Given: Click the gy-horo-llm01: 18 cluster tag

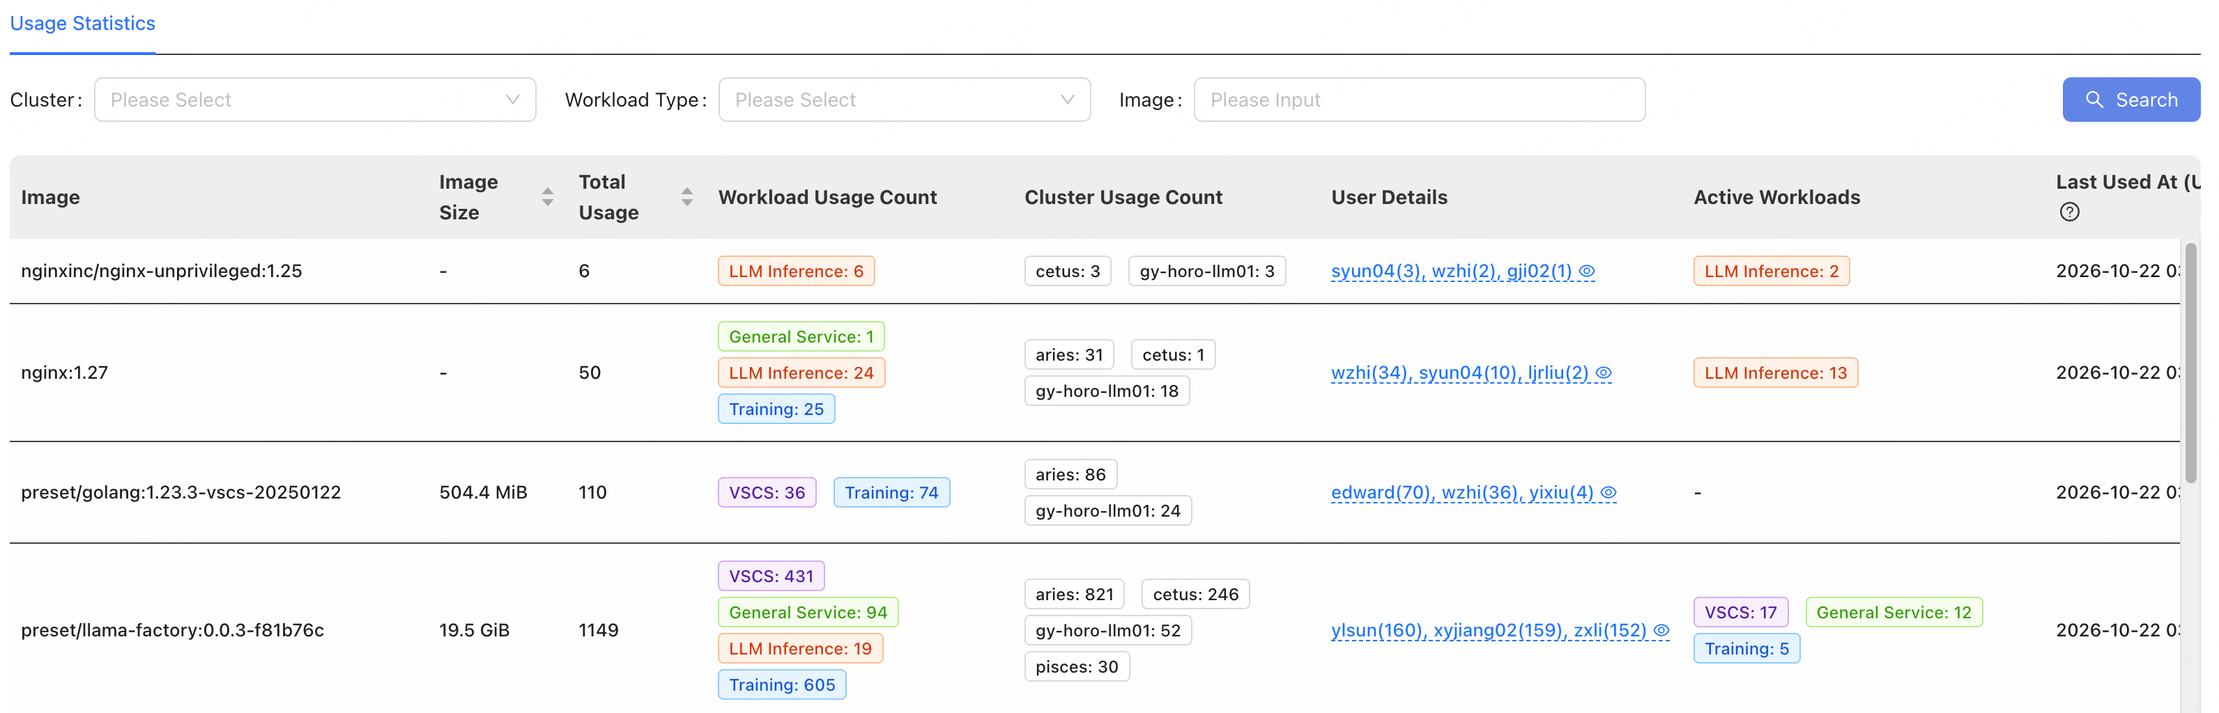Looking at the screenshot, I should 1107,391.
